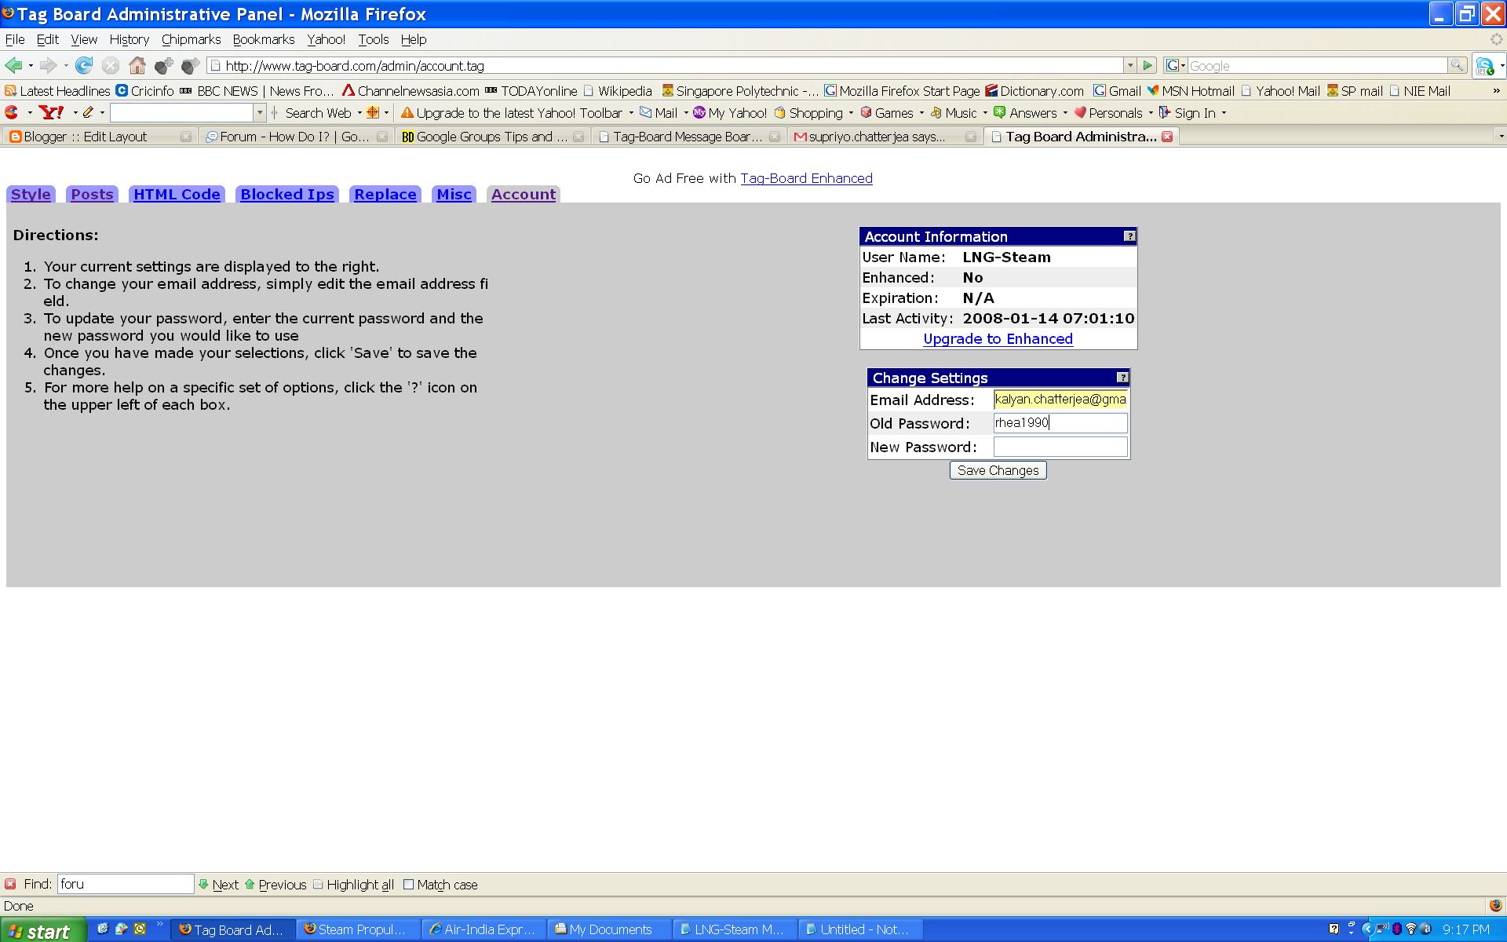Click the browser Reload button
Viewport: 1507px width, 942px height.
pyautogui.click(x=84, y=66)
